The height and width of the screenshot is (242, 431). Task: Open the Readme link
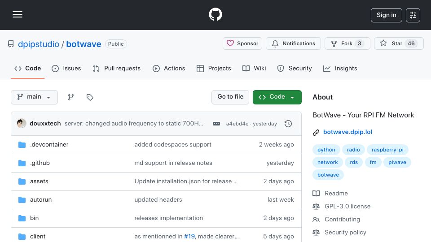point(330,194)
